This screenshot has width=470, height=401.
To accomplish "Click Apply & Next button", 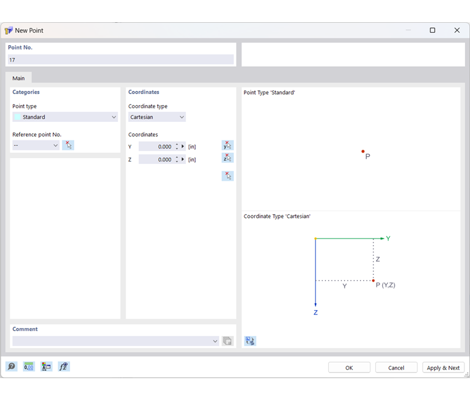I will pyautogui.click(x=443, y=368).
